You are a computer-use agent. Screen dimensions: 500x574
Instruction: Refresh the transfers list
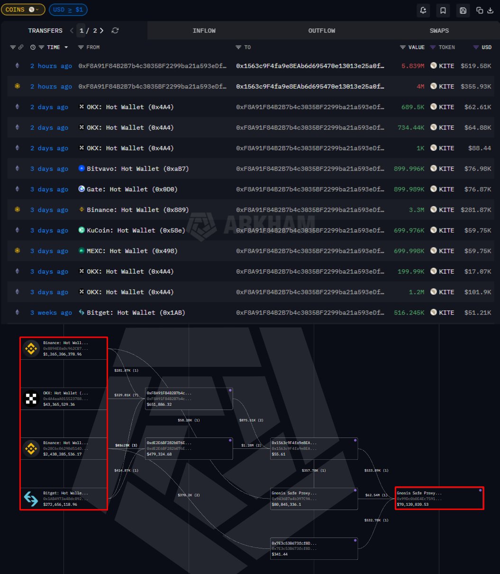click(115, 30)
